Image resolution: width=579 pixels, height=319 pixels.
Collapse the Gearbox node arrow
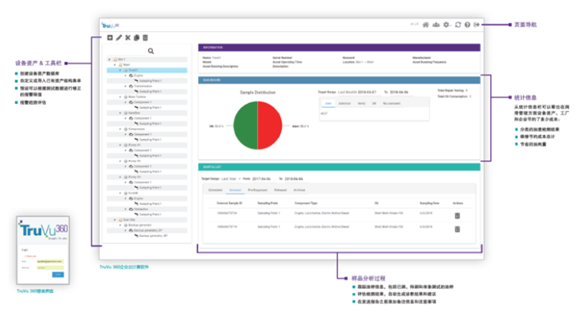click(120, 113)
